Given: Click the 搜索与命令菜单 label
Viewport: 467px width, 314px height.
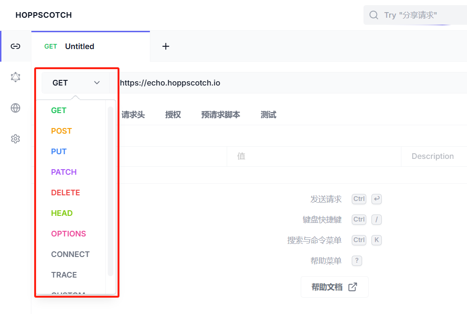Looking at the screenshot, I should pyautogui.click(x=314, y=240).
